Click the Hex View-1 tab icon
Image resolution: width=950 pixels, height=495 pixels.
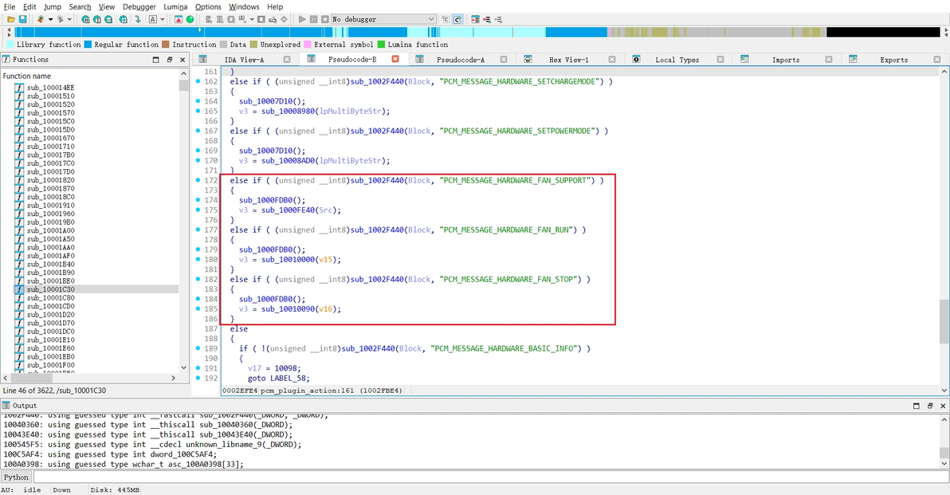point(528,59)
